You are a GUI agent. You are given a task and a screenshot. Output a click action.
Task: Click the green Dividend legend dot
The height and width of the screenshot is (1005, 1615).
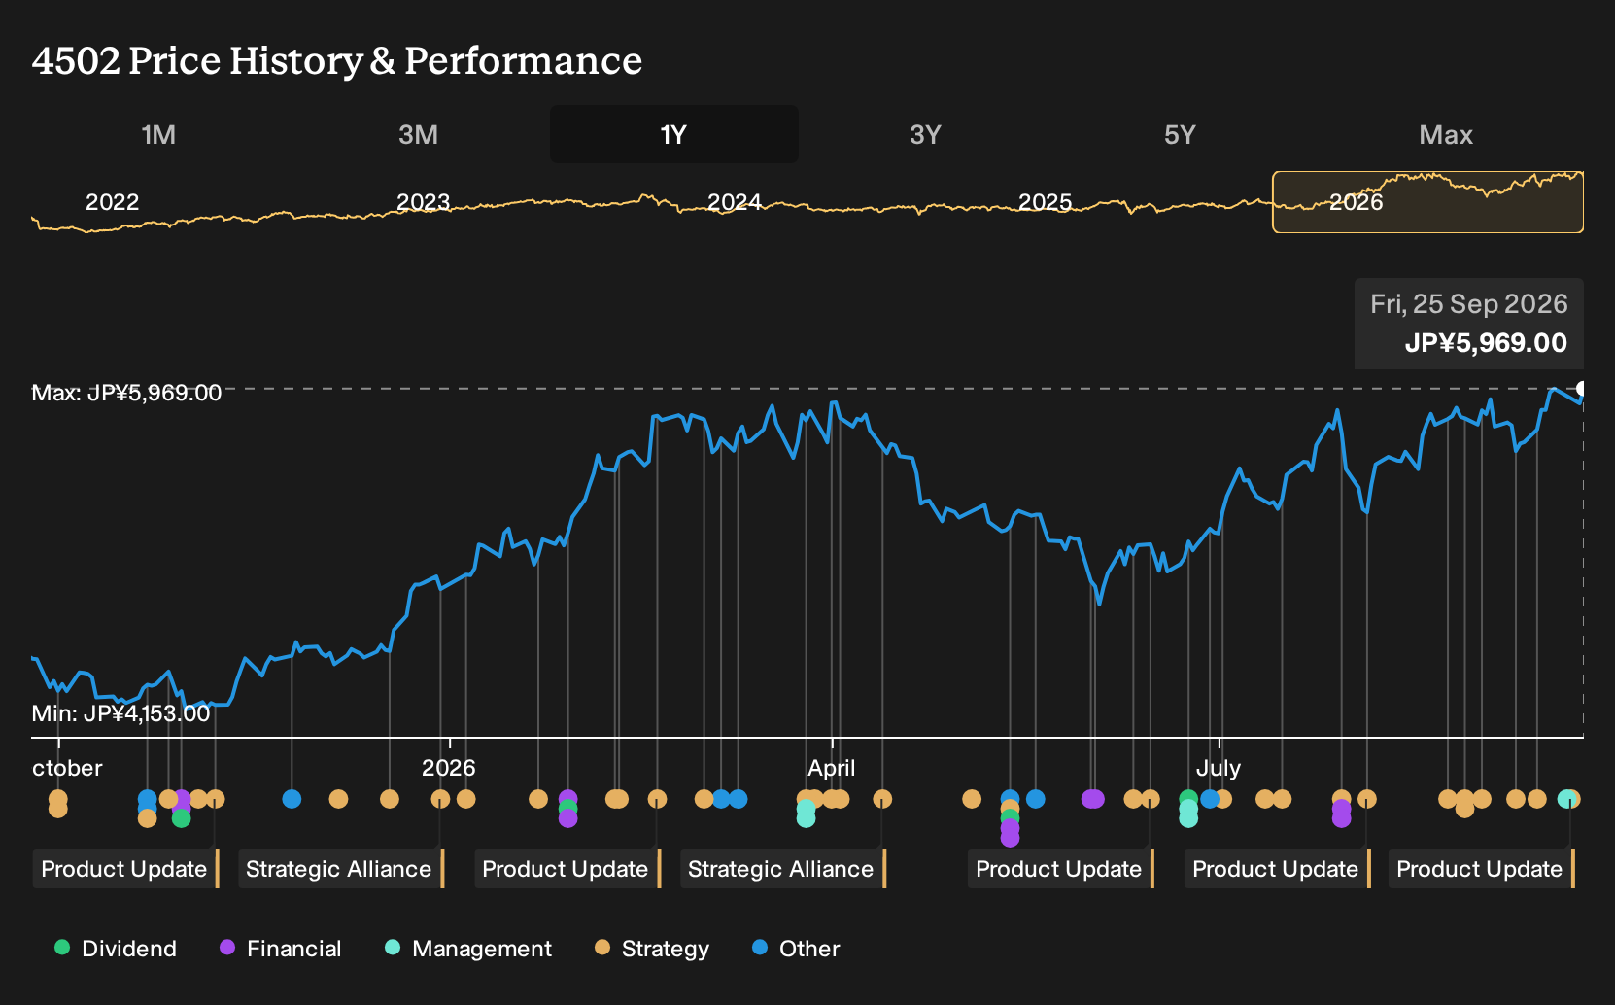(x=62, y=947)
